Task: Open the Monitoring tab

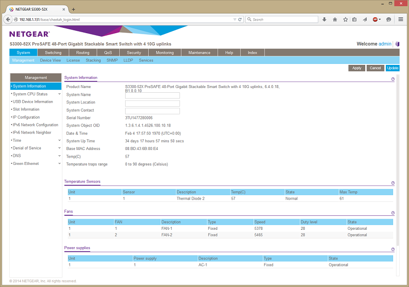Action: [165, 52]
